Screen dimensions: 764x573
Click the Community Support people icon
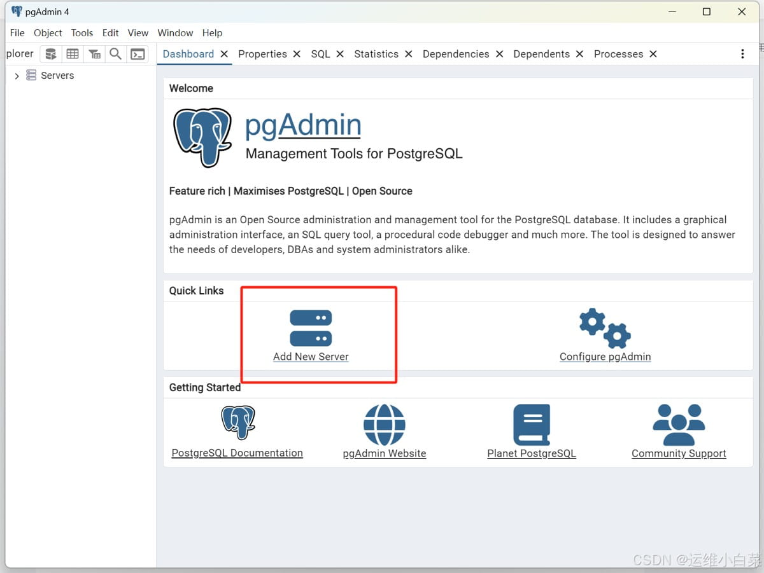click(679, 424)
